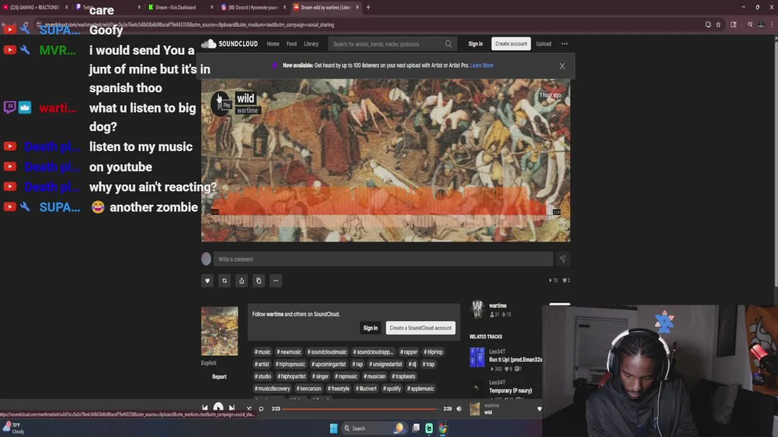Click the commenter avatar beside comment box
The width and height of the screenshot is (778, 437).
click(206, 259)
